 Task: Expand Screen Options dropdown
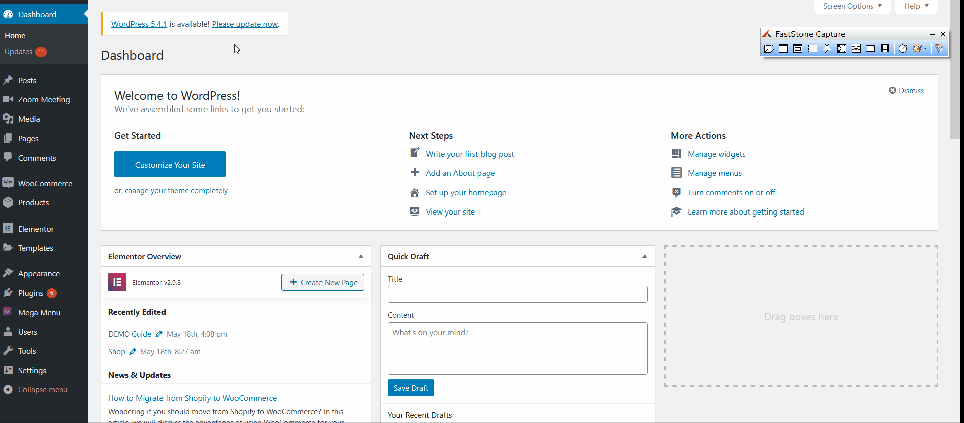click(x=852, y=6)
